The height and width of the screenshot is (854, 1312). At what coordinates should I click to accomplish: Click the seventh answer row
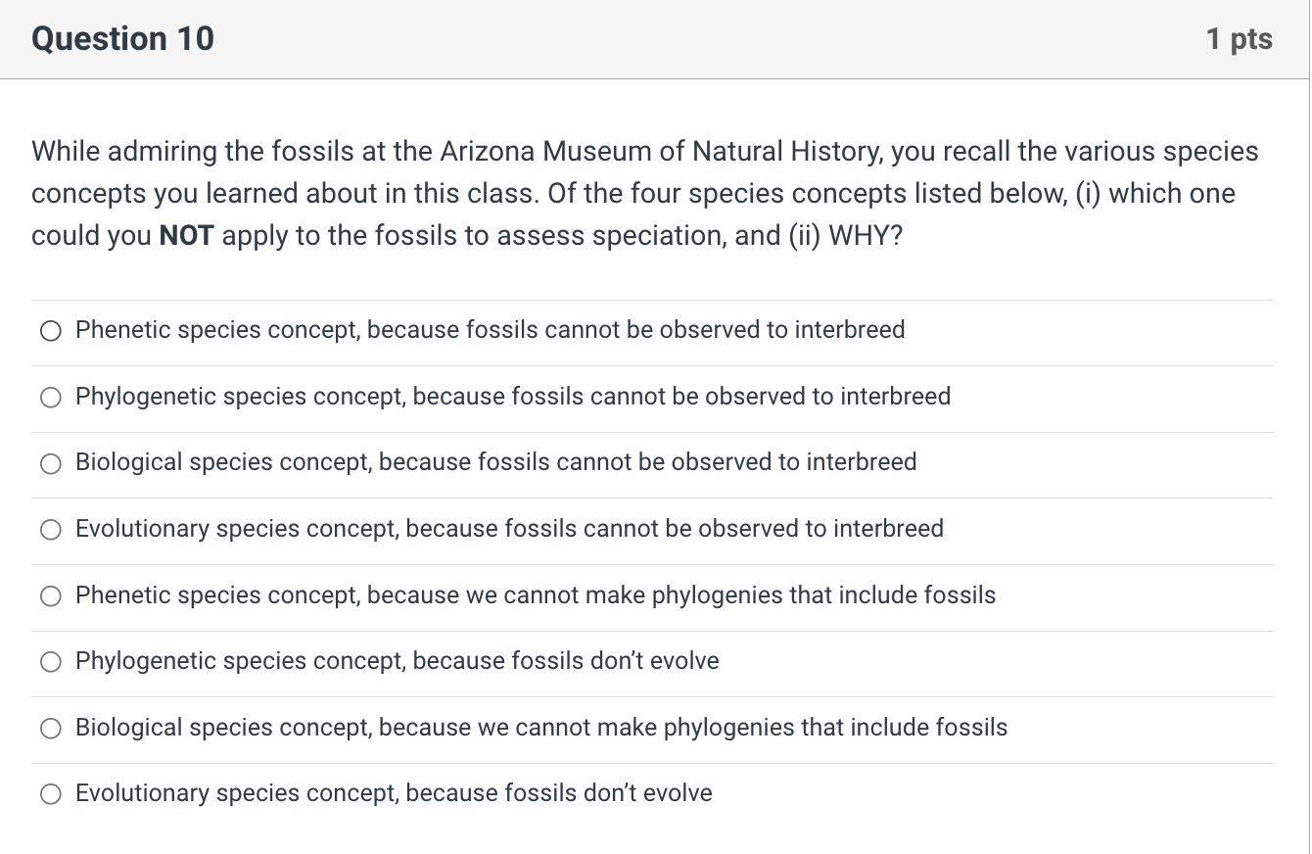click(x=539, y=728)
